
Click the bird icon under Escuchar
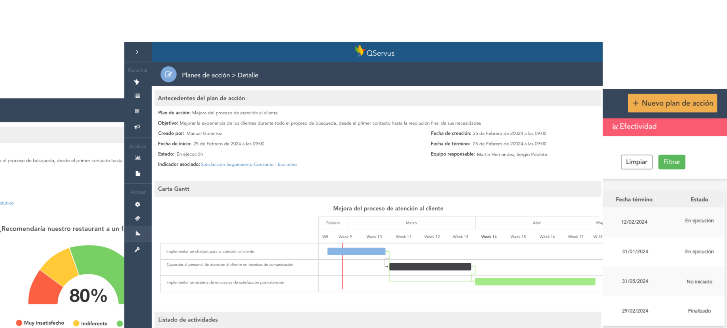click(x=137, y=82)
